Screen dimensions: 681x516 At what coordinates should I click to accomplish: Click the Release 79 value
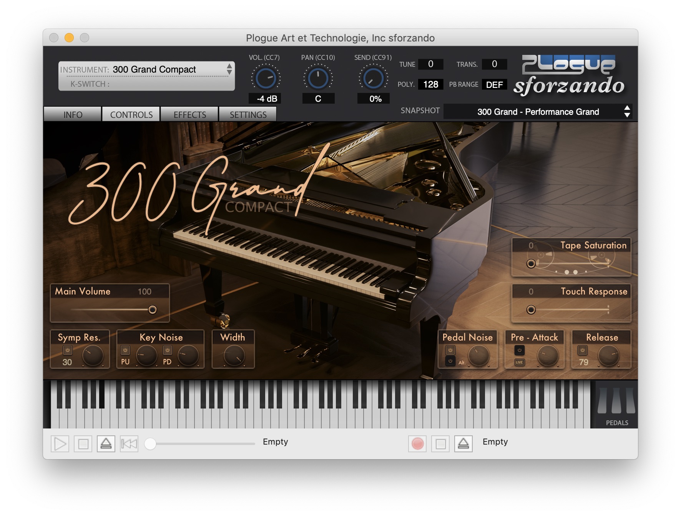pyautogui.click(x=583, y=362)
